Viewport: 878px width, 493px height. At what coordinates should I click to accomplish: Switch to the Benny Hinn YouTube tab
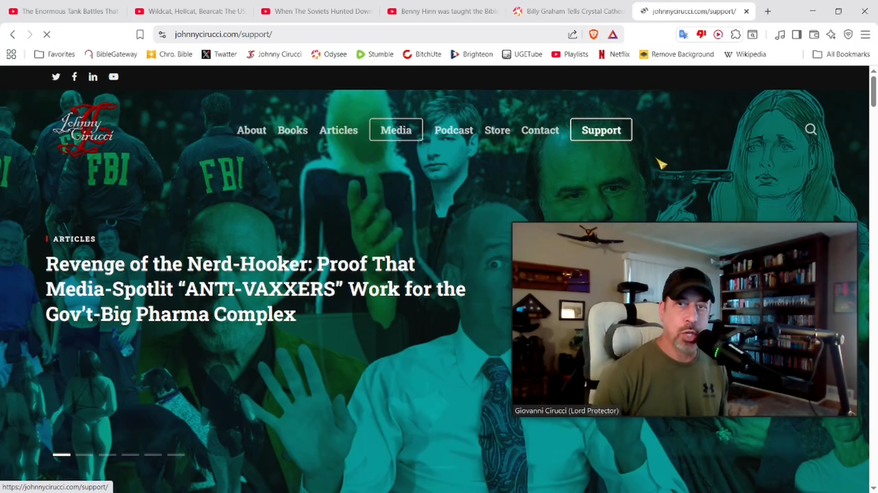(442, 11)
